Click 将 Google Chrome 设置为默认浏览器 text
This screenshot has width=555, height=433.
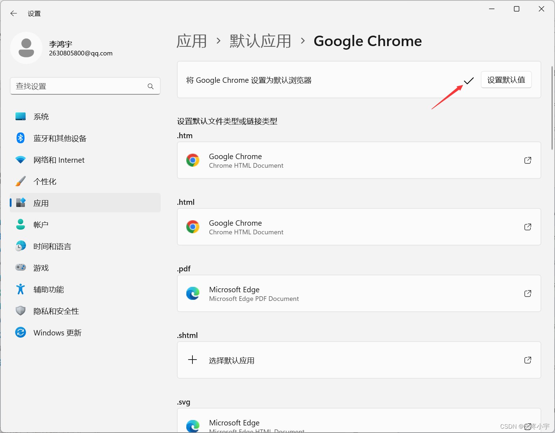click(x=249, y=80)
